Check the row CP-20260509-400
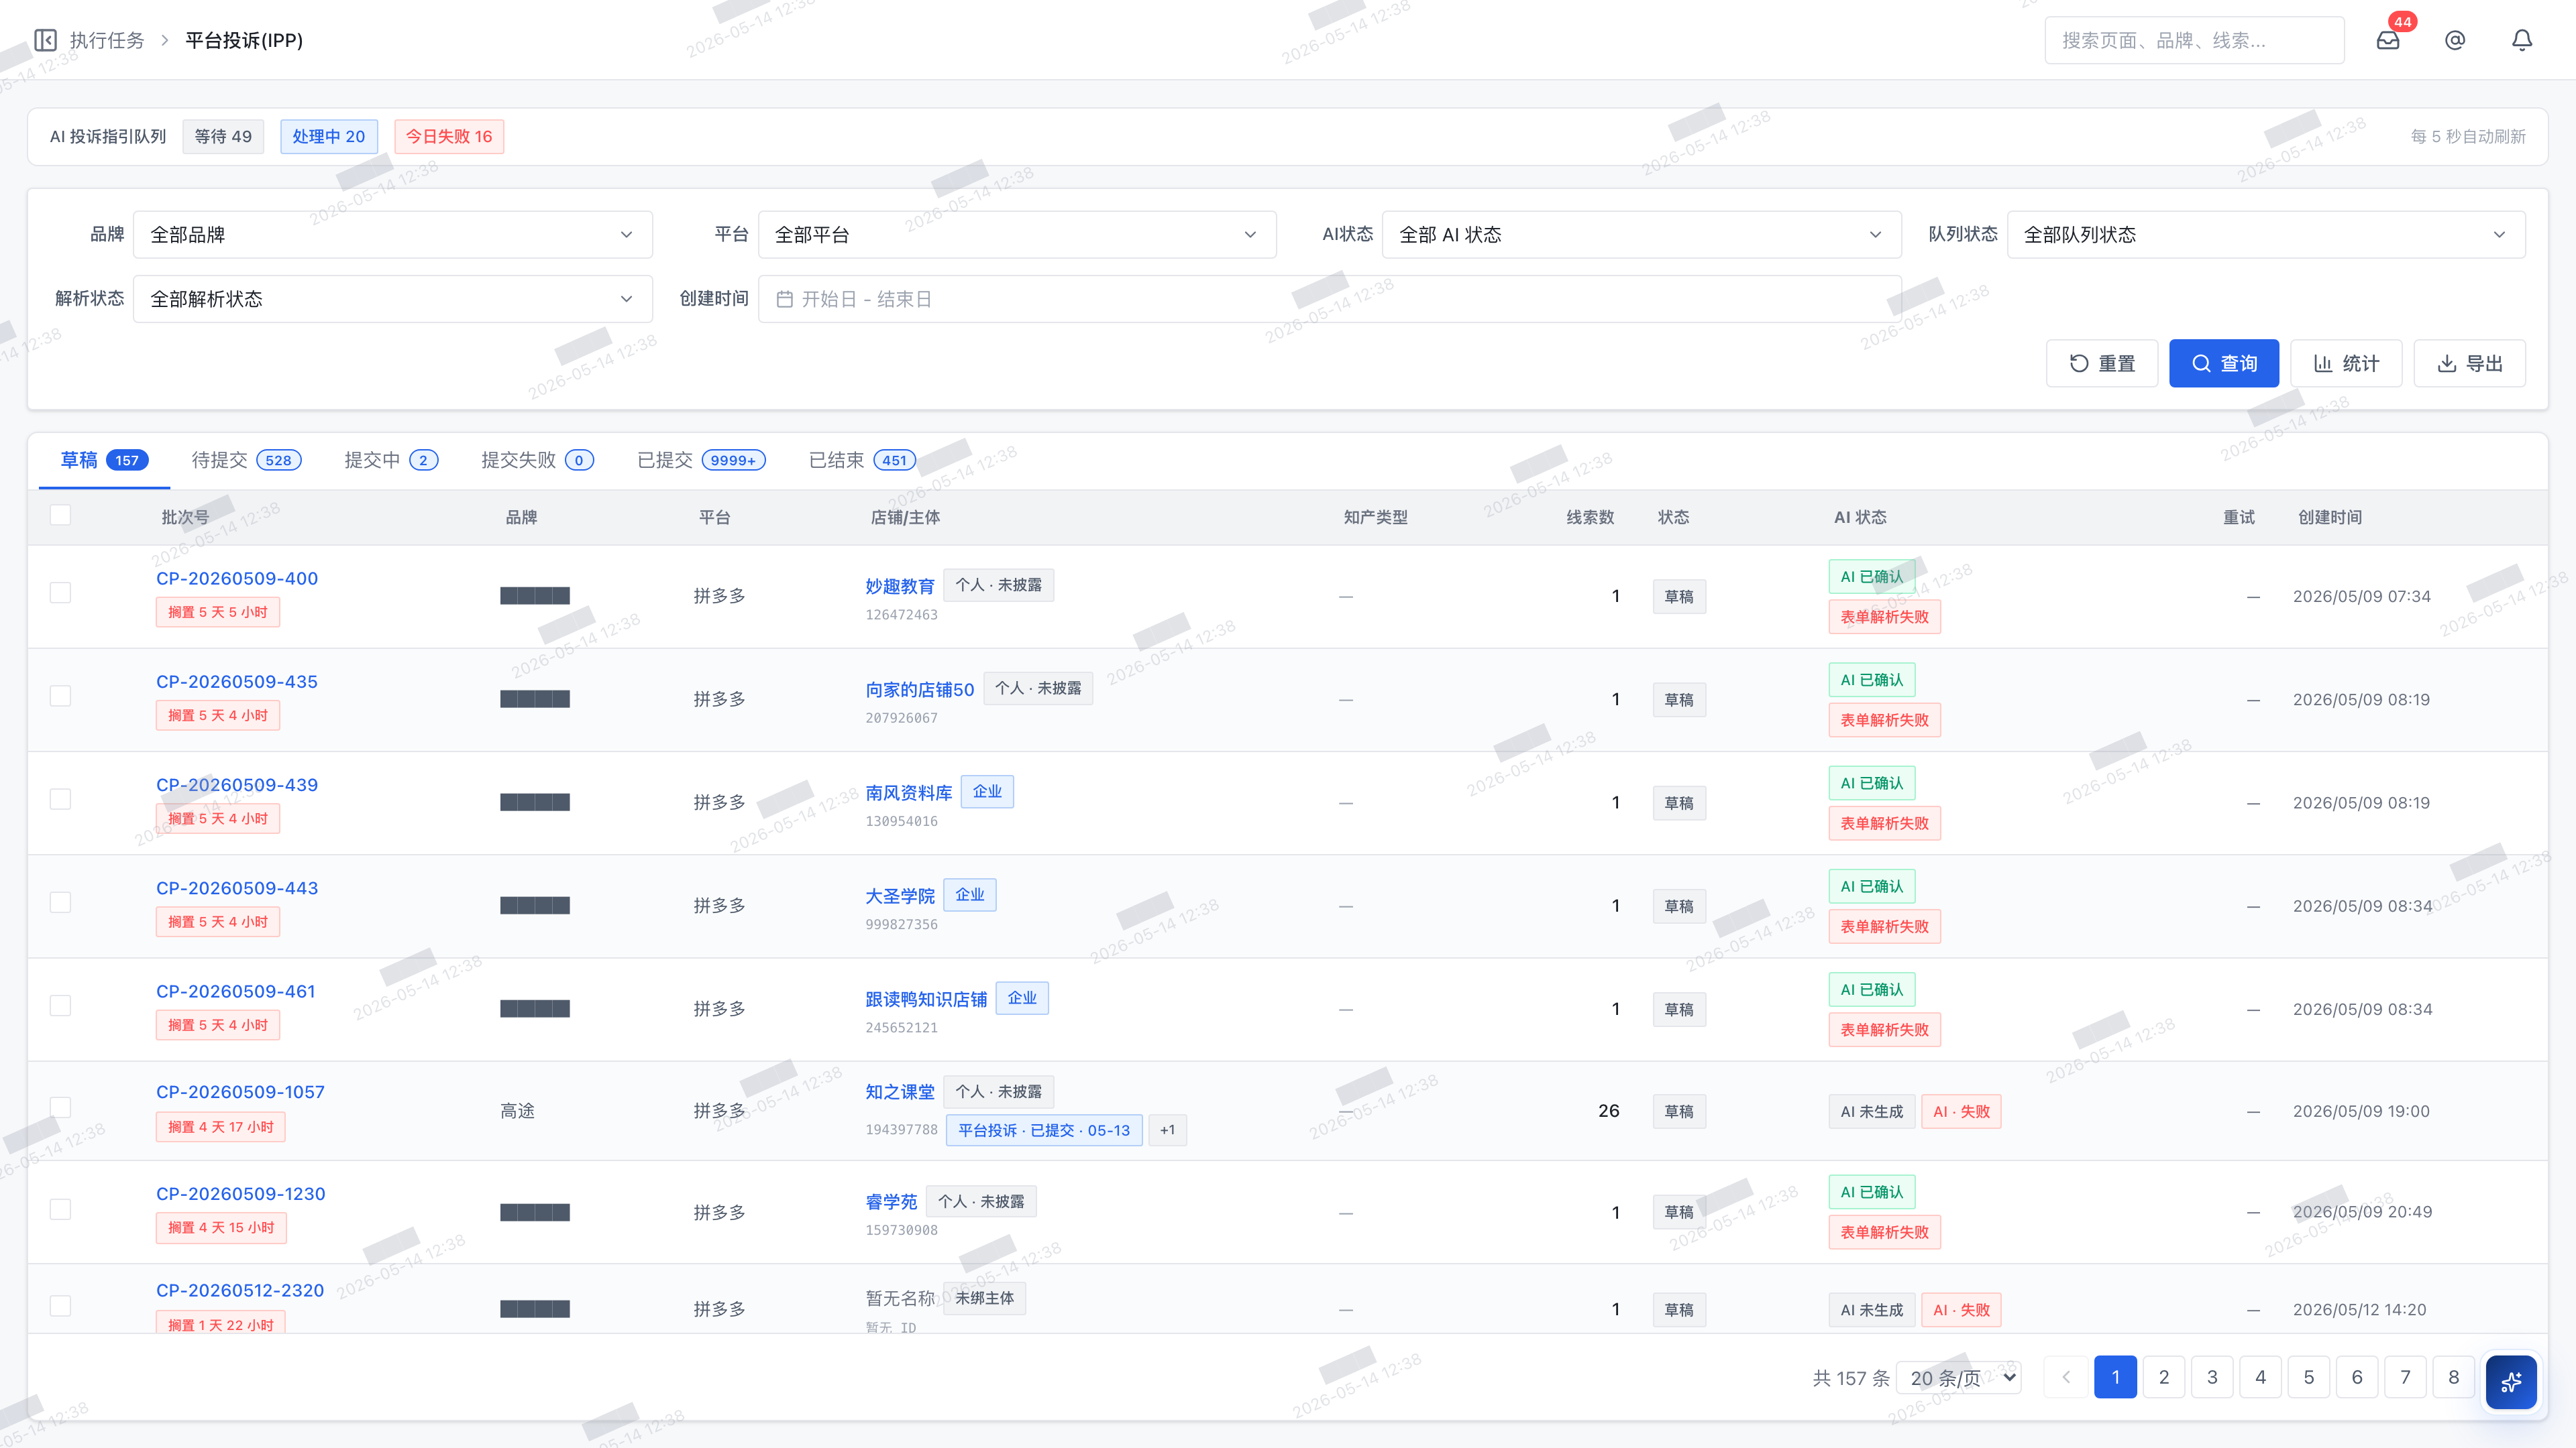Screen dimensions: 2576x1448 tap(60, 593)
